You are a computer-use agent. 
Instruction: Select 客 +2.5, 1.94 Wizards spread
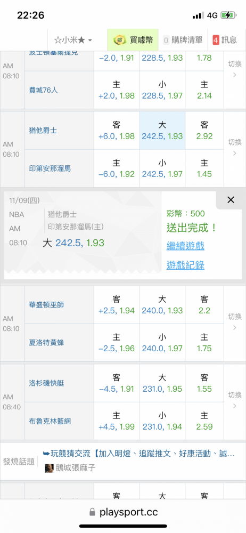tap(117, 305)
